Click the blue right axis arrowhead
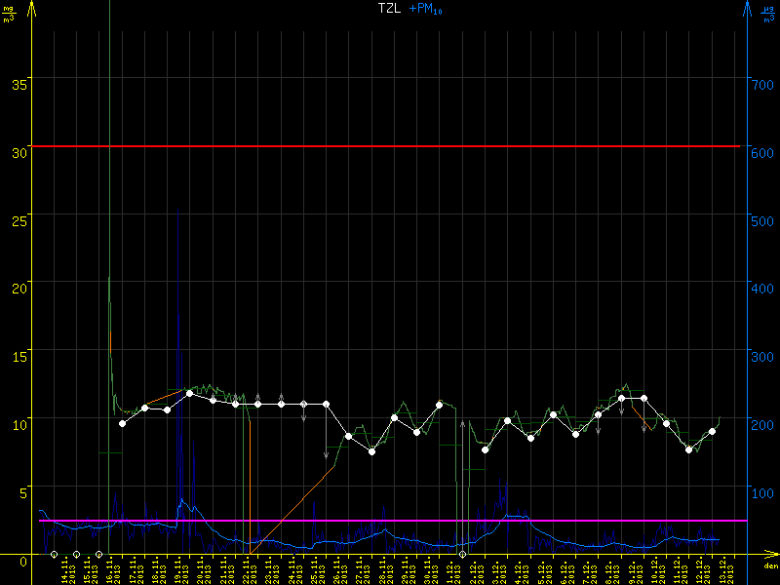780x585 pixels. tap(748, 8)
